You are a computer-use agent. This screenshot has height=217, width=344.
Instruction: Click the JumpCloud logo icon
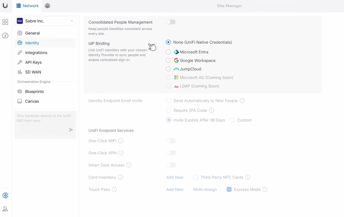(x=176, y=69)
